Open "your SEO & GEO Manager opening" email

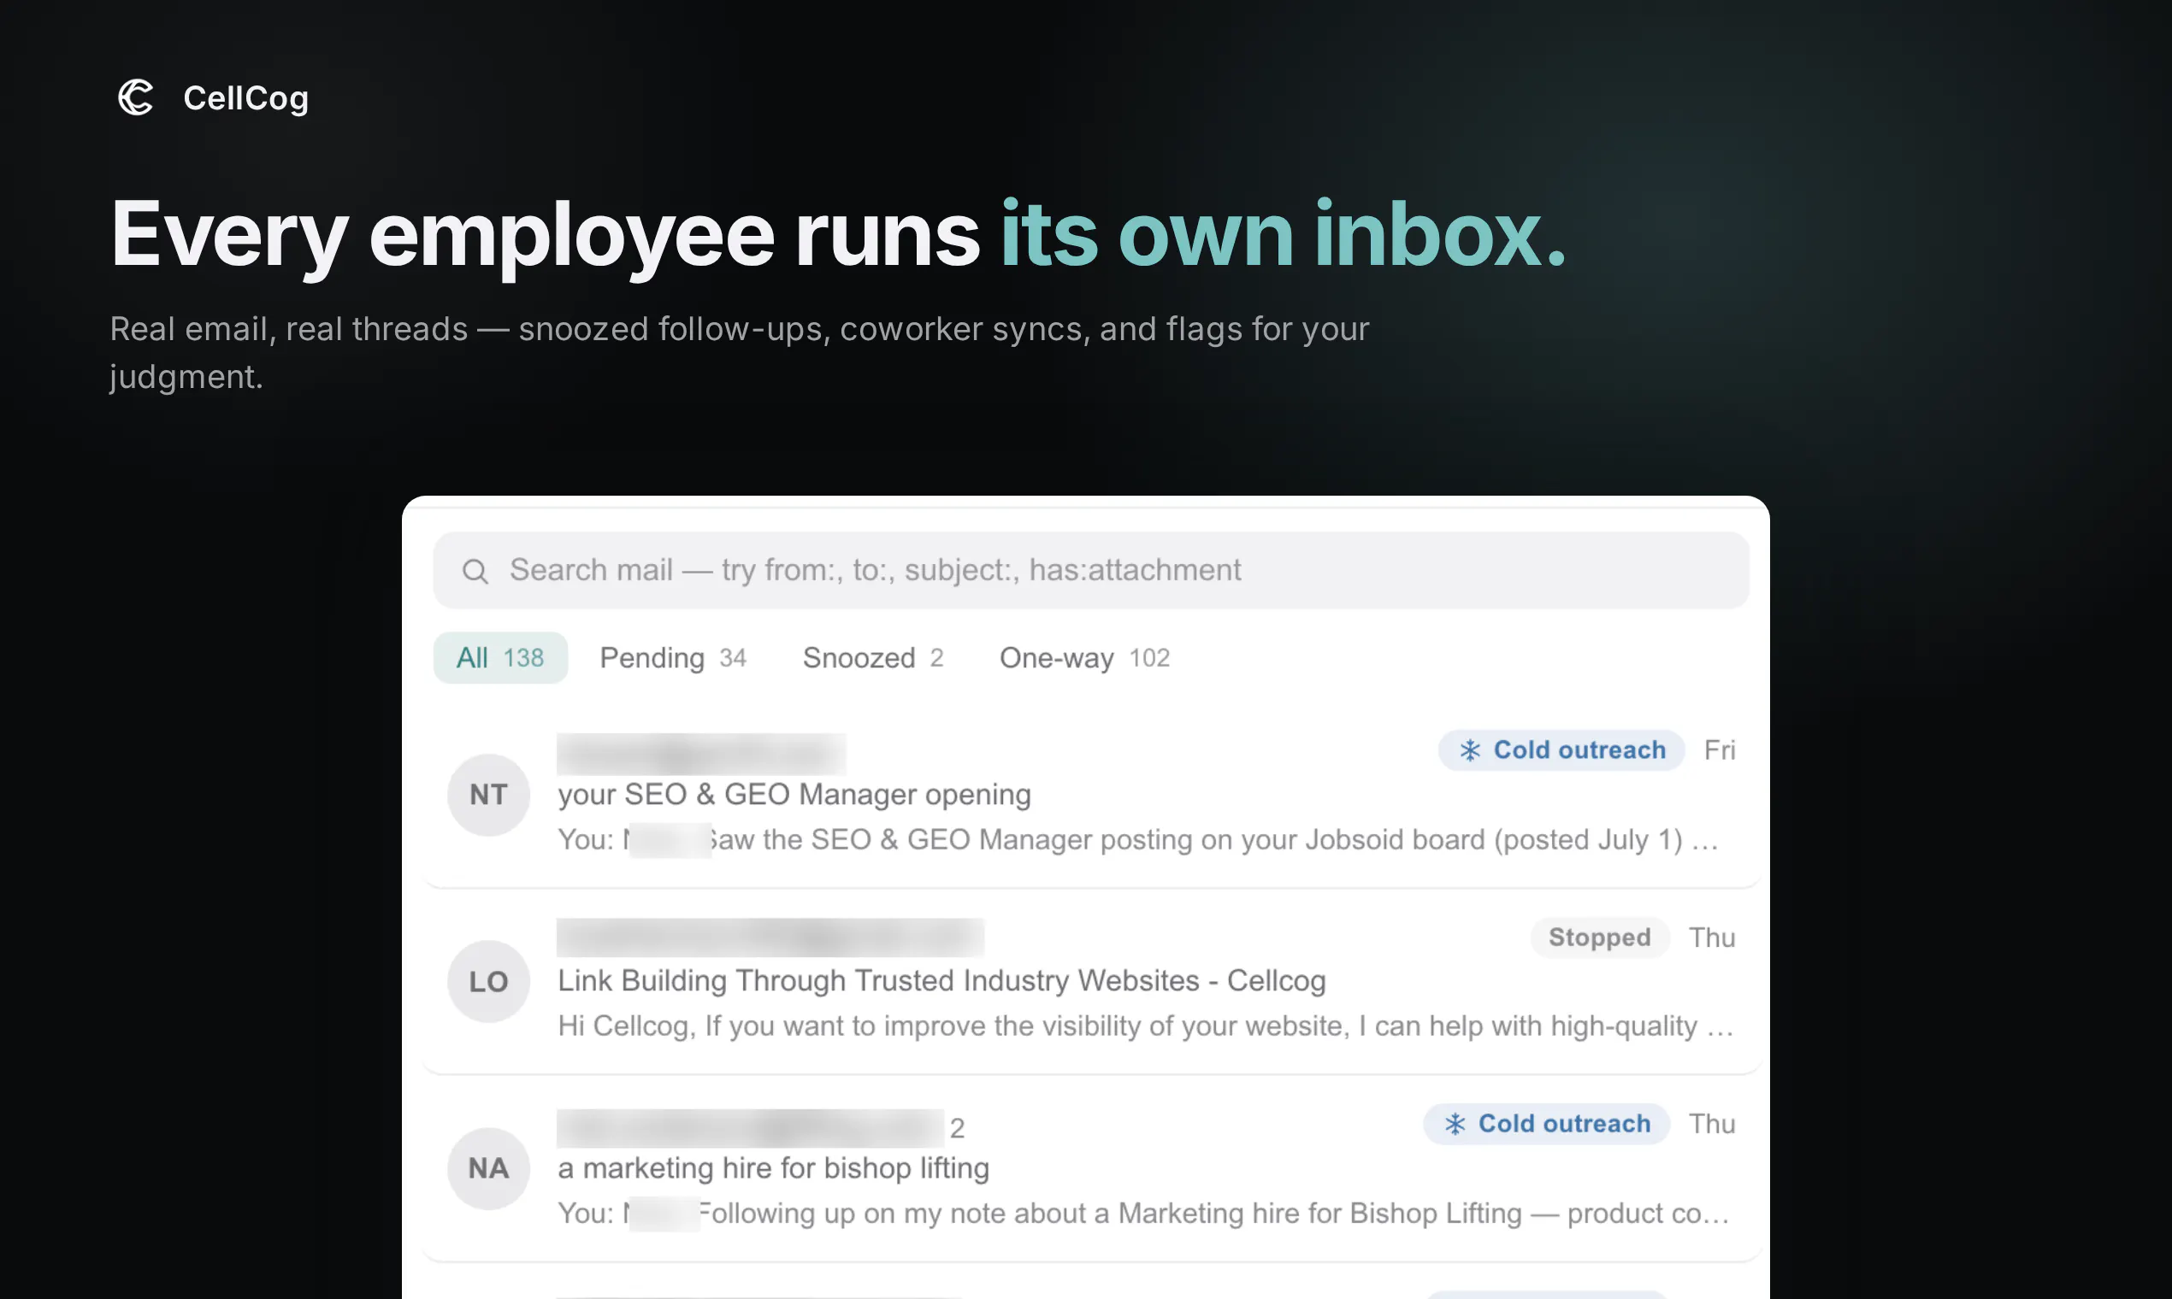pos(794,795)
